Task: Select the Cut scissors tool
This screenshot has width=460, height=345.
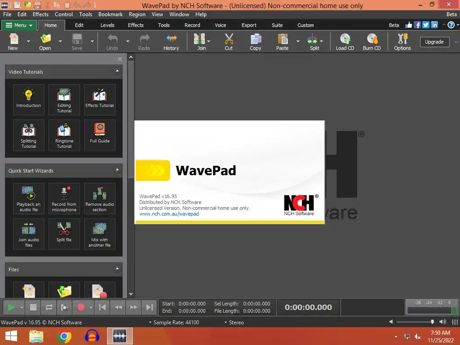Action: pyautogui.click(x=229, y=42)
